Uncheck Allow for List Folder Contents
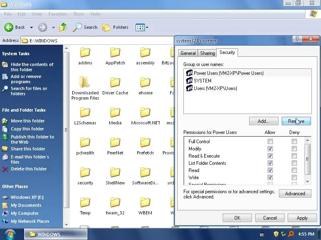 tap(270, 163)
